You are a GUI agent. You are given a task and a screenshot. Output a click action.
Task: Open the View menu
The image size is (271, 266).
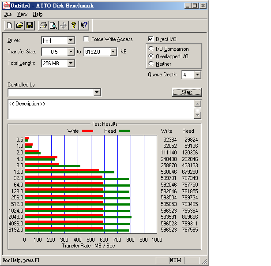coord(22,14)
